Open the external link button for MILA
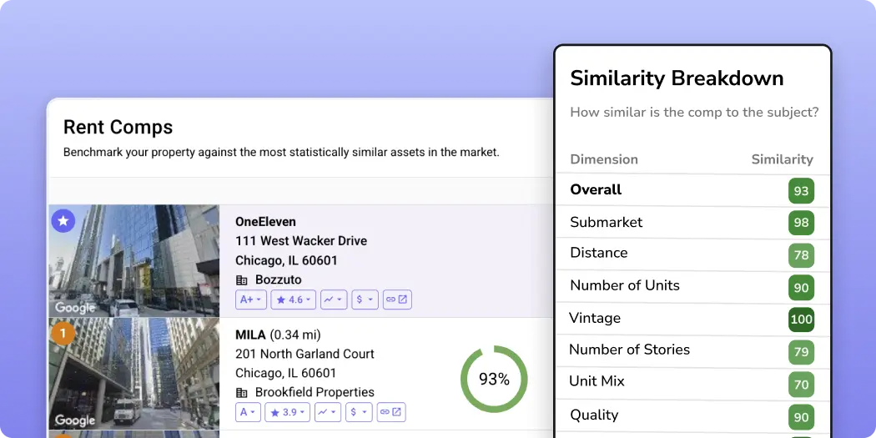 click(391, 412)
